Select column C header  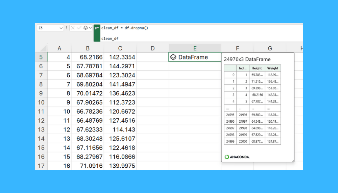[x=120, y=48]
